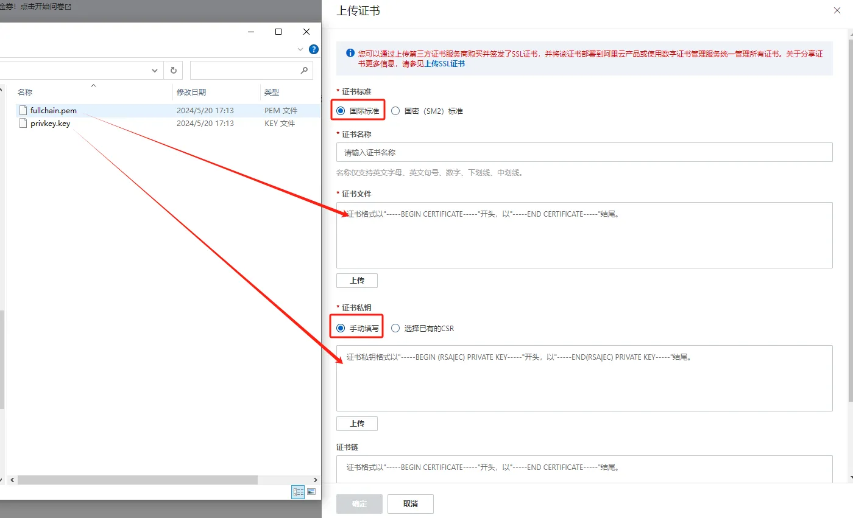Click the date cell of fullchain.pem row

point(205,111)
